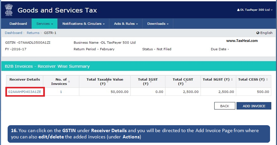Click Dashboard breadcrumb link
Screen dimensions: 277x145
13,33
